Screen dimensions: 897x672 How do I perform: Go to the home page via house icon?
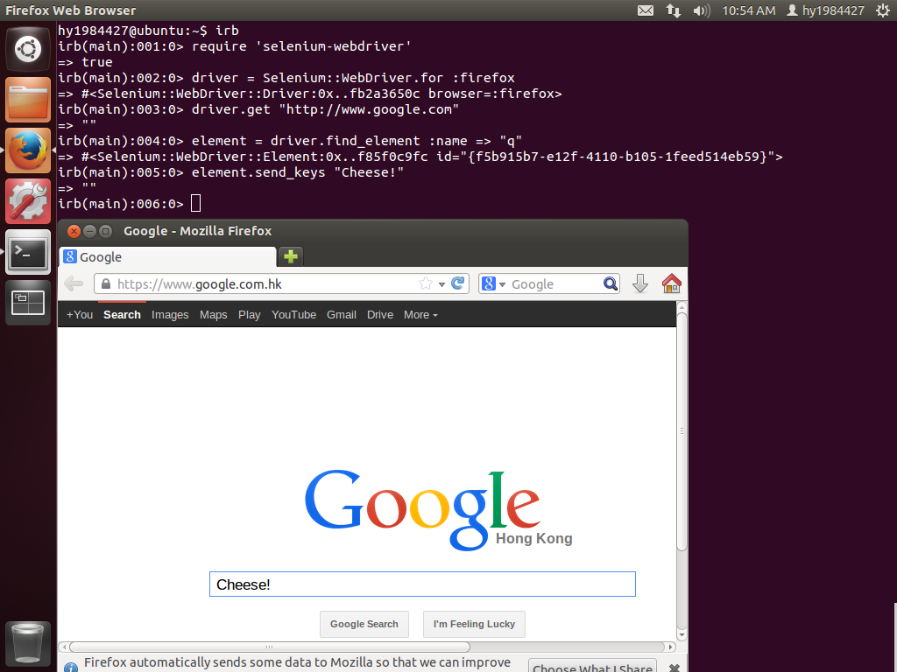[x=671, y=283]
